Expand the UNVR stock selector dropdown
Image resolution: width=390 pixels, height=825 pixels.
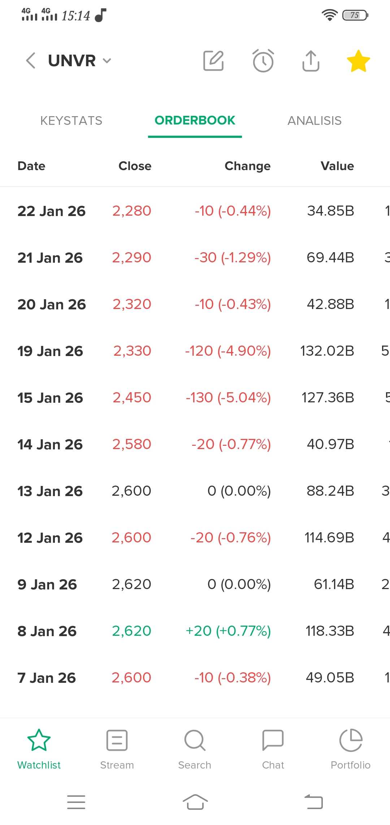[x=107, y=60]
